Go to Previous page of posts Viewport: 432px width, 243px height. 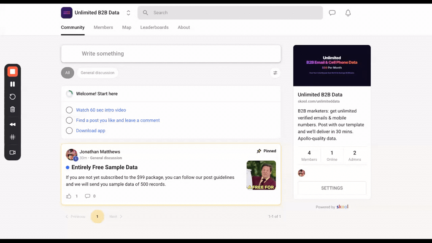pyautogui.click(x=75, y=216)
